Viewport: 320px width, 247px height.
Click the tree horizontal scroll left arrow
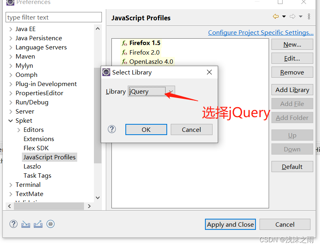[10, 206]
